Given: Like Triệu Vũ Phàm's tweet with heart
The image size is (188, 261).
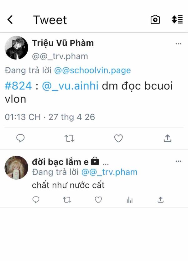Looking at the screenshot, I should pyautogui.click(x=118, y=138).
